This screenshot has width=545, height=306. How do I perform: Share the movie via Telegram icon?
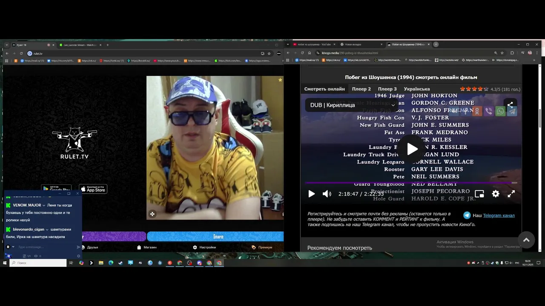click(512, 111)
